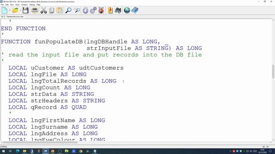Open Task View on the taskbar
The width and height of the screenshot is (275, 154).
(x=10, y=151)
